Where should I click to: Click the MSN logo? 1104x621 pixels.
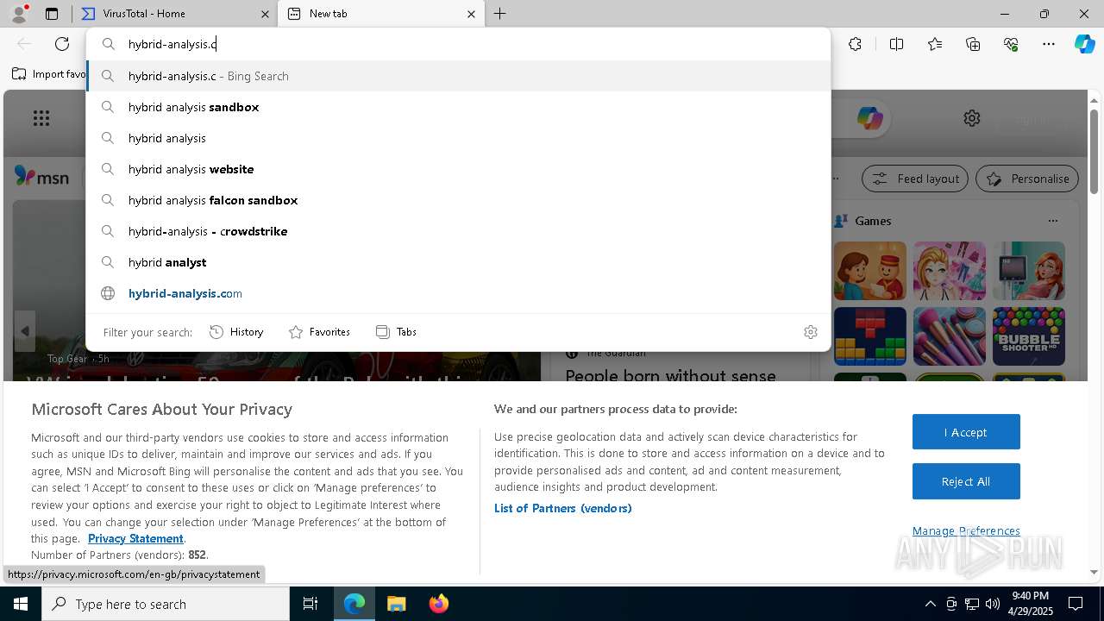click(x=41, y=177)
